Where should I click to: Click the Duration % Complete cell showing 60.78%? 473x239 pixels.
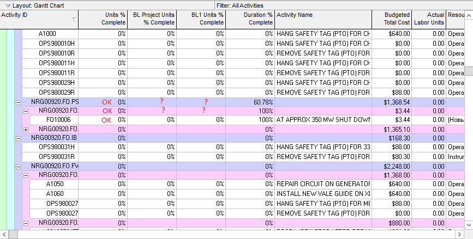pyautogui.click(x=250, y=102)
